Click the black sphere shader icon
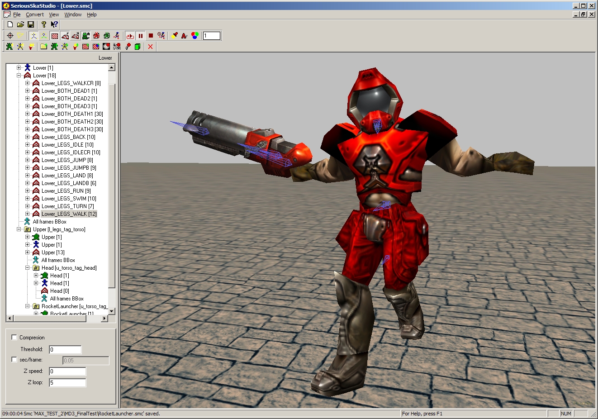Image resolution: width=598 pixels, height=419 pixels. tap(106, 47)
